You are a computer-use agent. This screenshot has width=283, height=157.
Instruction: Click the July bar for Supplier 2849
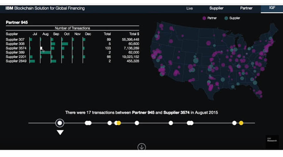pyautogui.click(x=32, y=61)
